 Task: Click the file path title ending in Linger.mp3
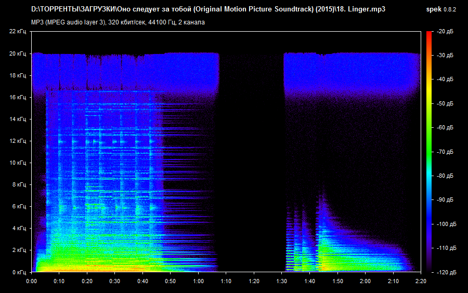tap(208, 9)
